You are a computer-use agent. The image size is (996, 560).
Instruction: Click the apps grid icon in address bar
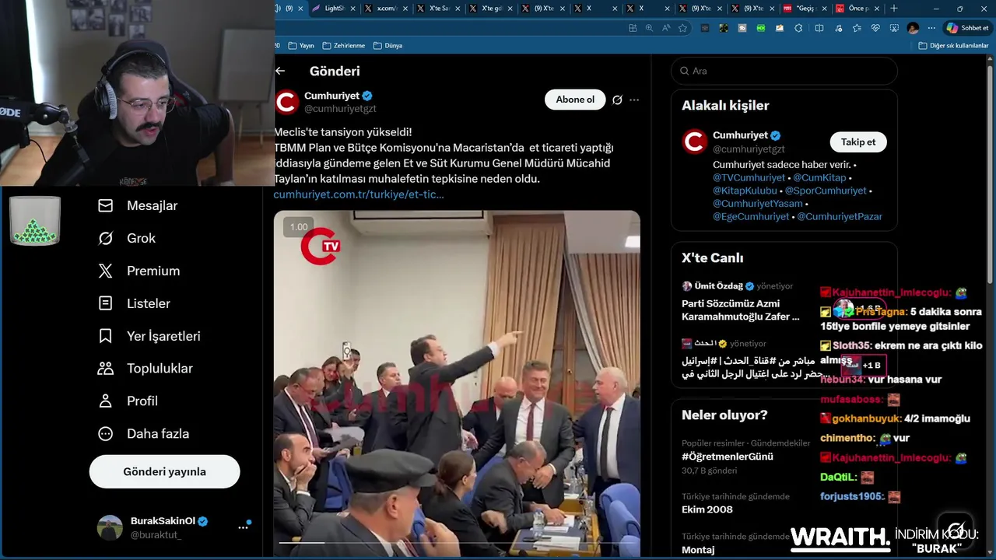point(633,28)
